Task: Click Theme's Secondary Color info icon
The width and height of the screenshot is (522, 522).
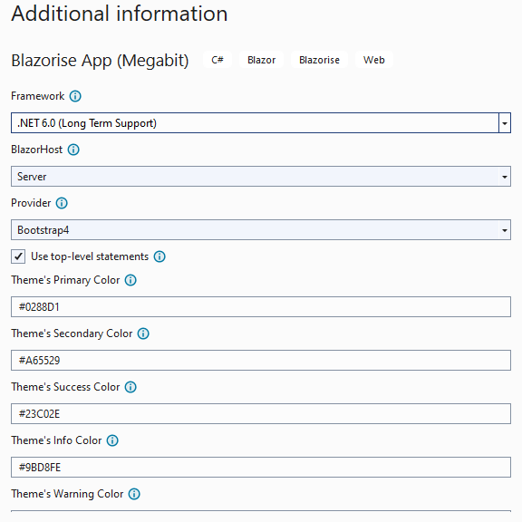Action: 143,333
